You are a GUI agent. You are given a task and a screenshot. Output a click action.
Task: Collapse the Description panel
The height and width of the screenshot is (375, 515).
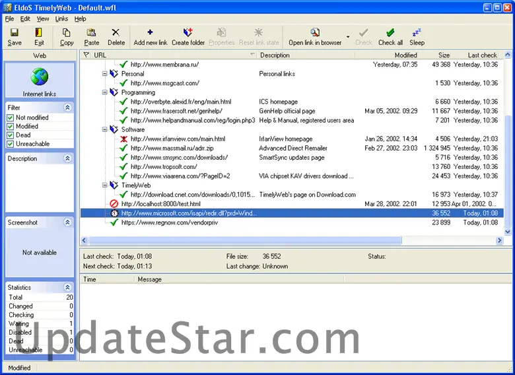tap(67, 158)
